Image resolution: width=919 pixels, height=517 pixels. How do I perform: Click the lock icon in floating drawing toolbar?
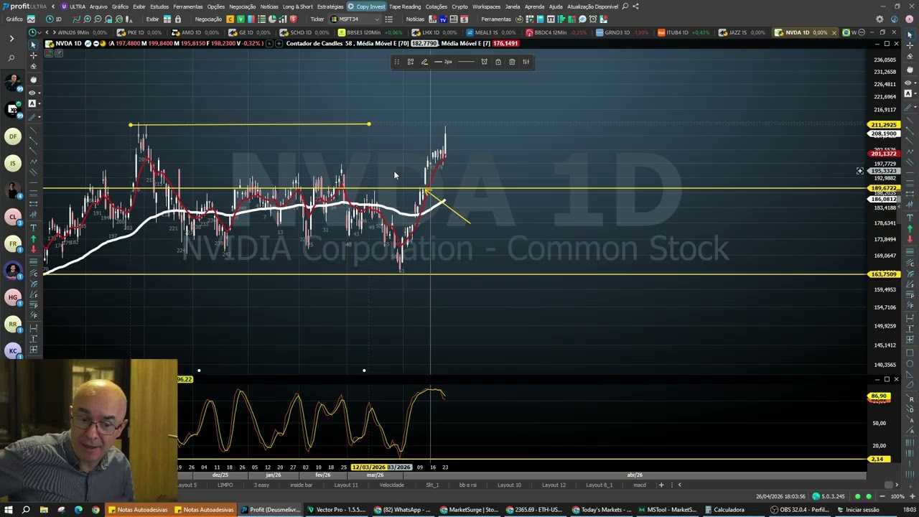[x=498, y=62]
